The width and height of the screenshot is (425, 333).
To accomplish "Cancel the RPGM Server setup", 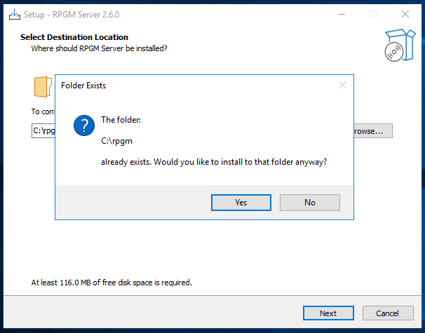I will [387, 313].
